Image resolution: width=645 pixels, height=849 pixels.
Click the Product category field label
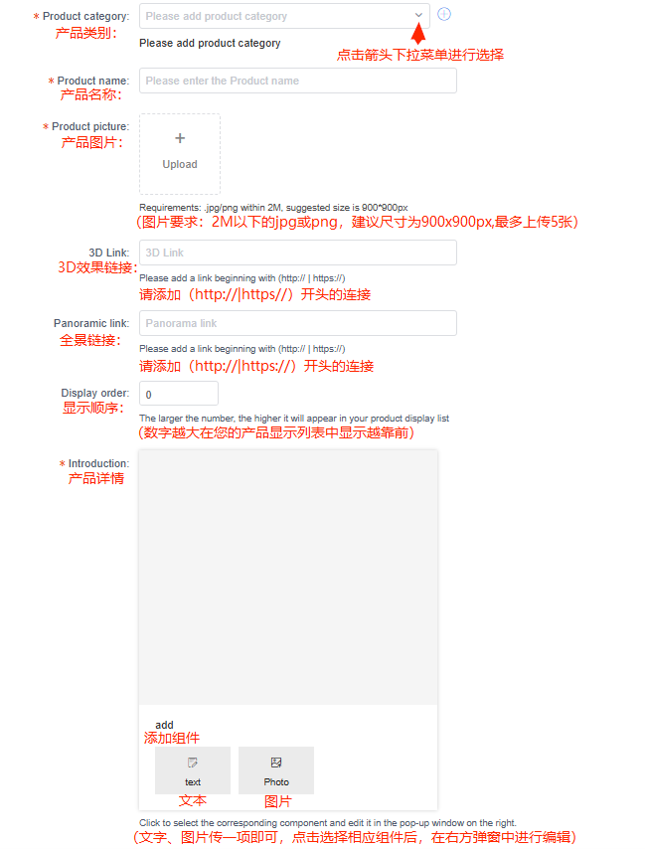coord(85,17)
